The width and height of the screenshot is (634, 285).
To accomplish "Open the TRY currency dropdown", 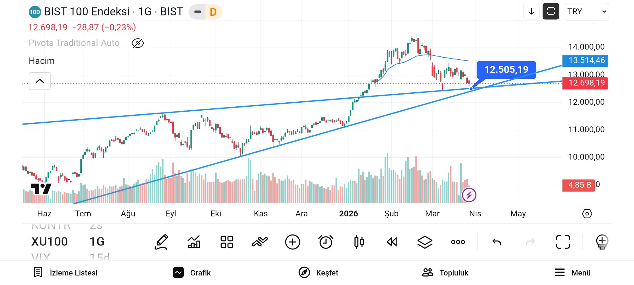I will point(587,11).
